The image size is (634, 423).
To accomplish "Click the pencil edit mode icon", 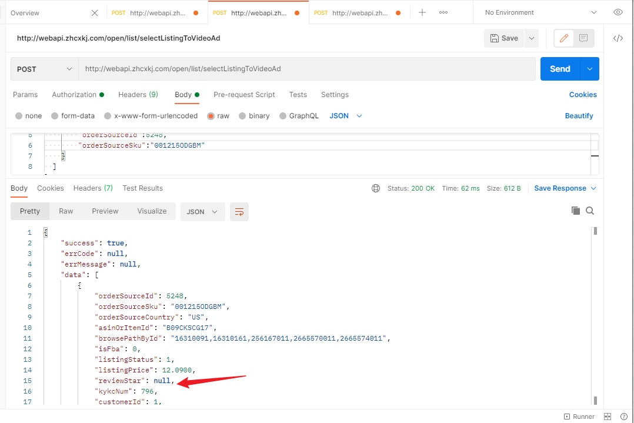I will click(x=563, y=38).
